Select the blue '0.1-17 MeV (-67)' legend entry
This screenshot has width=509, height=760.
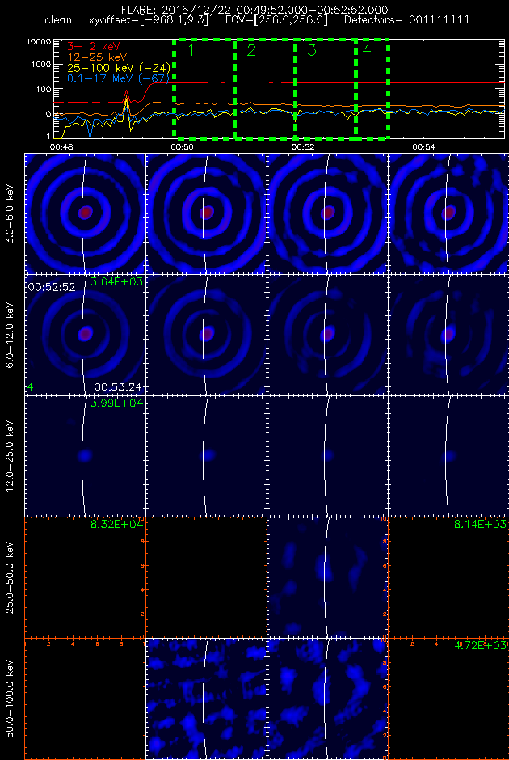pyautogui.click(x=118, y=78)
